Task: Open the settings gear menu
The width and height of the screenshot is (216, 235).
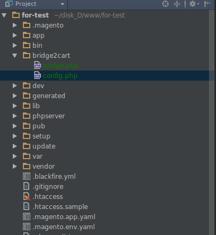Action: tap(194, 4)
